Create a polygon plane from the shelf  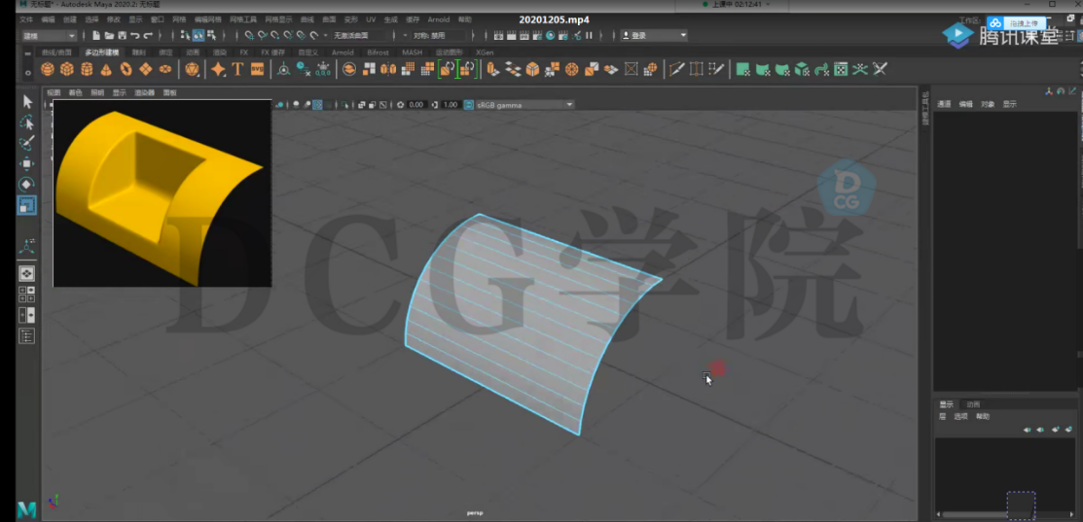click(x=146, y=69)
